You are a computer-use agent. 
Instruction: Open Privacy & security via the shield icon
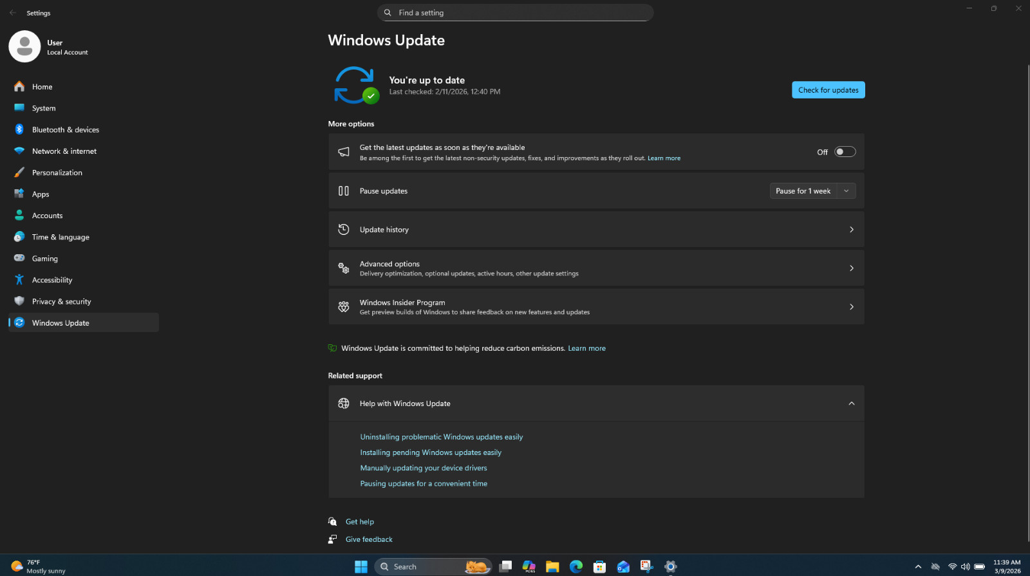tap(19, 301)
